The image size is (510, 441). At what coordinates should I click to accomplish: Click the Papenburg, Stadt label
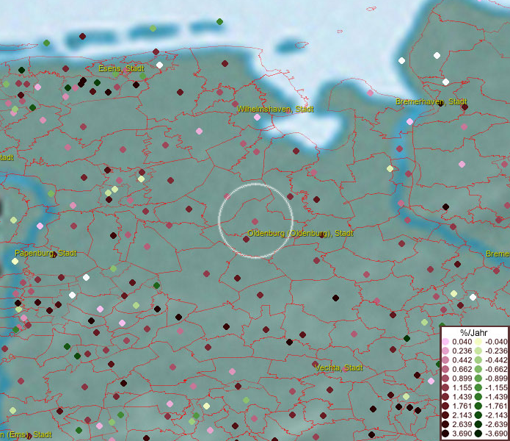pos(45,253)
